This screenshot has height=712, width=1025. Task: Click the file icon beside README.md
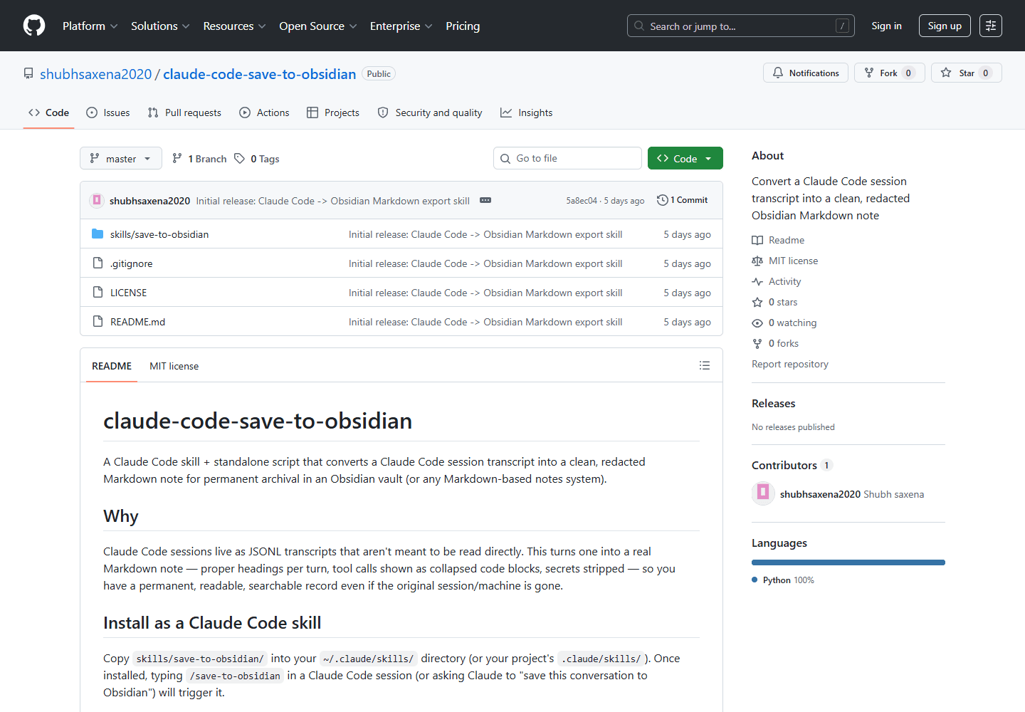[98, 321]
